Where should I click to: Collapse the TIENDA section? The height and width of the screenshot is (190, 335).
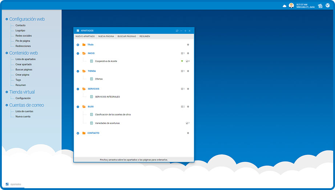point(78,71)
